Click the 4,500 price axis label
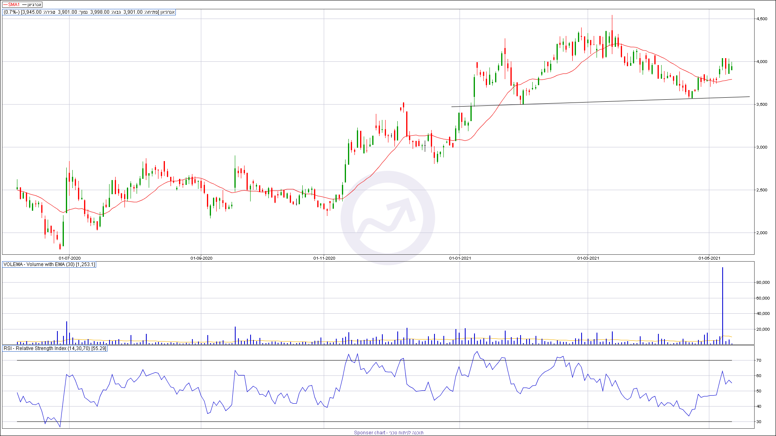Viewport: 776px width, 436px height. [x=762, y=19]
